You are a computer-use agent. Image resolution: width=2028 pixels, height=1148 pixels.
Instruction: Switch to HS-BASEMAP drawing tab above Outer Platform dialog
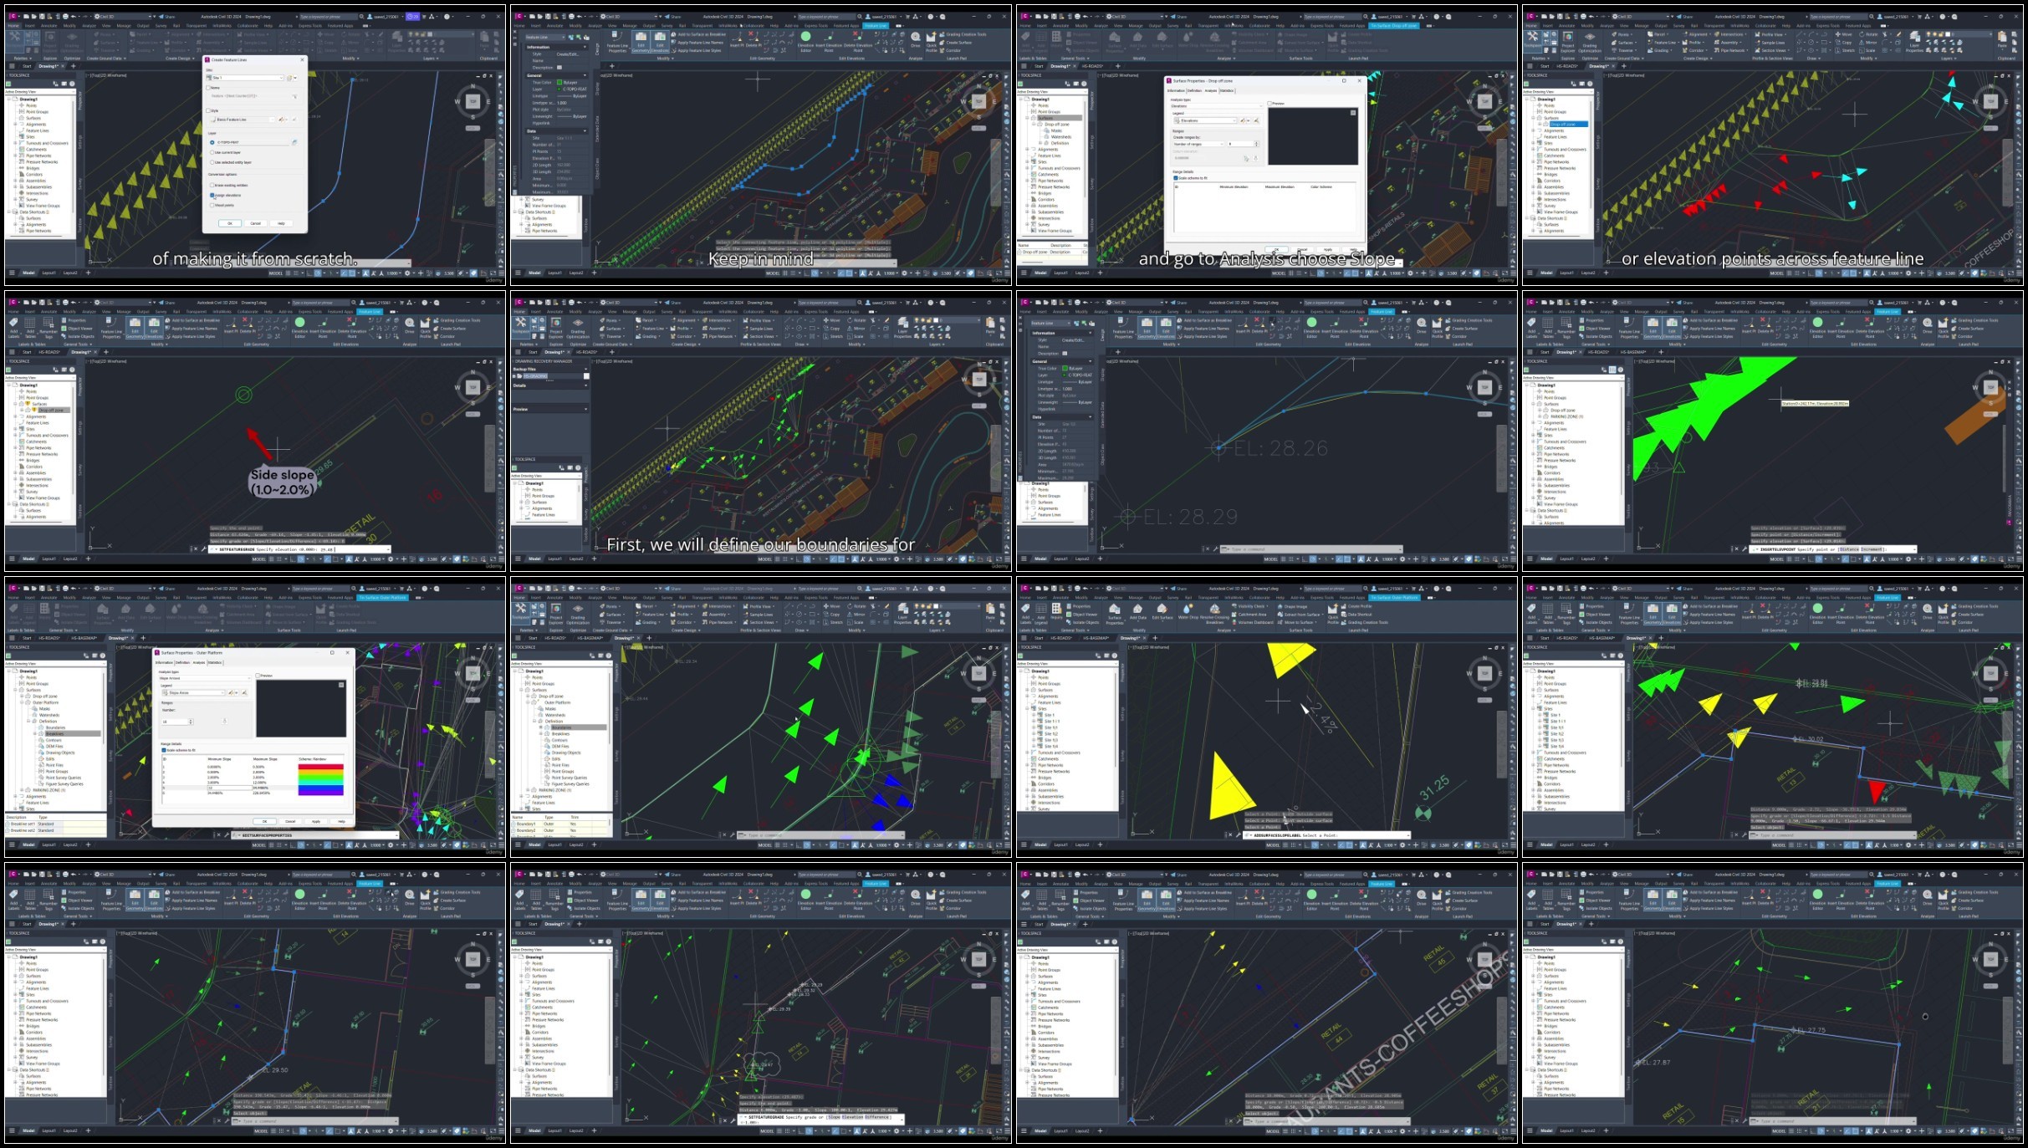[x=84, y=638]
